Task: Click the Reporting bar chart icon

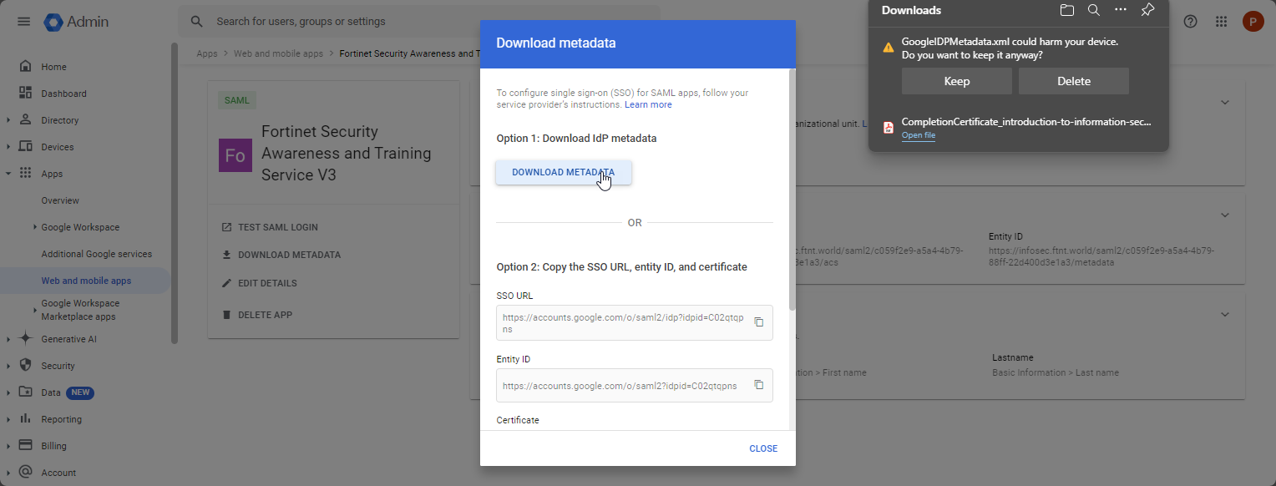Action: click(25, 419)
